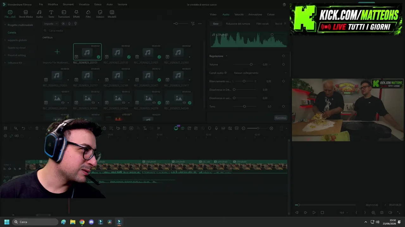Open the Stock Media library

tap(26, 14)
